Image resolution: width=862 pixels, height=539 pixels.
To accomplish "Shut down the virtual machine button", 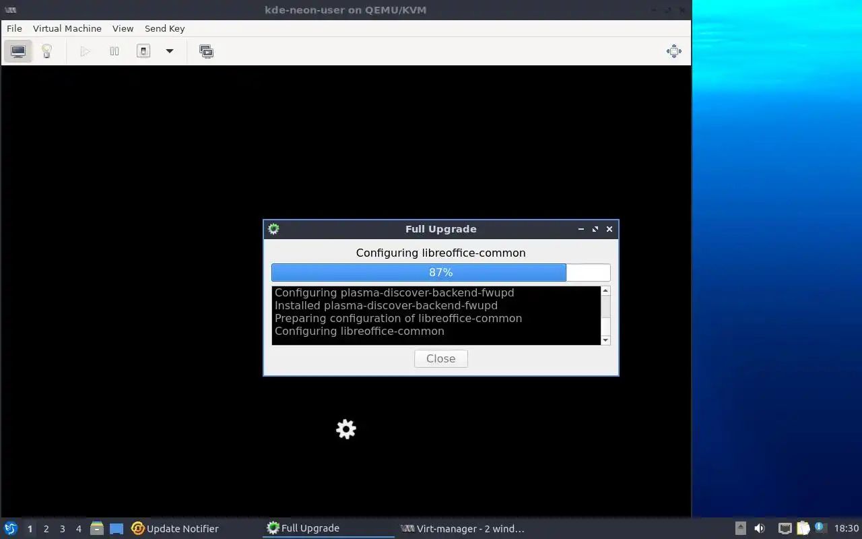I will point(143,51).
